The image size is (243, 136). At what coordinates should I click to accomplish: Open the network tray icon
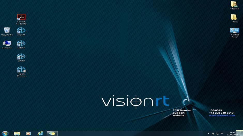coord(218,133)
